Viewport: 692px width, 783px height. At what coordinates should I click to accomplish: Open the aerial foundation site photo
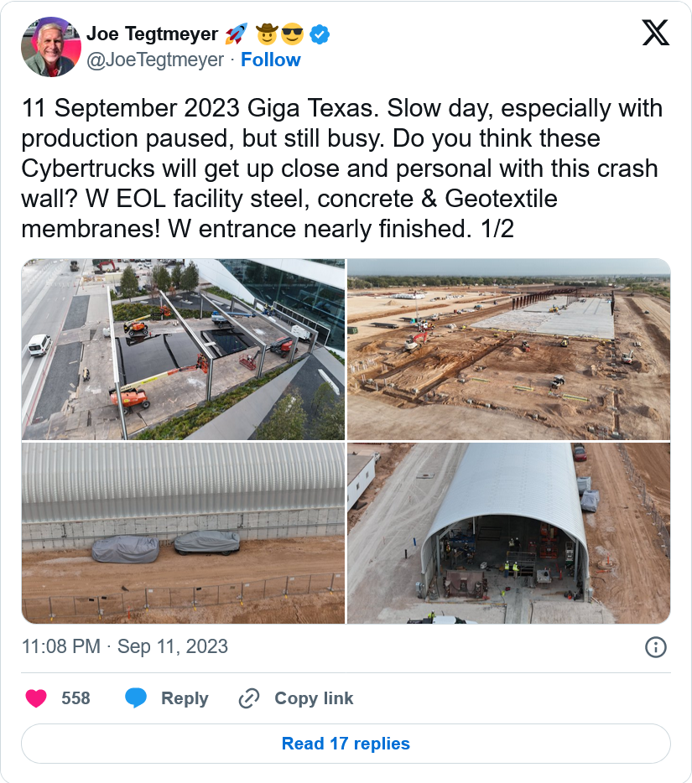pyautogui.click(x=508, y=349)
